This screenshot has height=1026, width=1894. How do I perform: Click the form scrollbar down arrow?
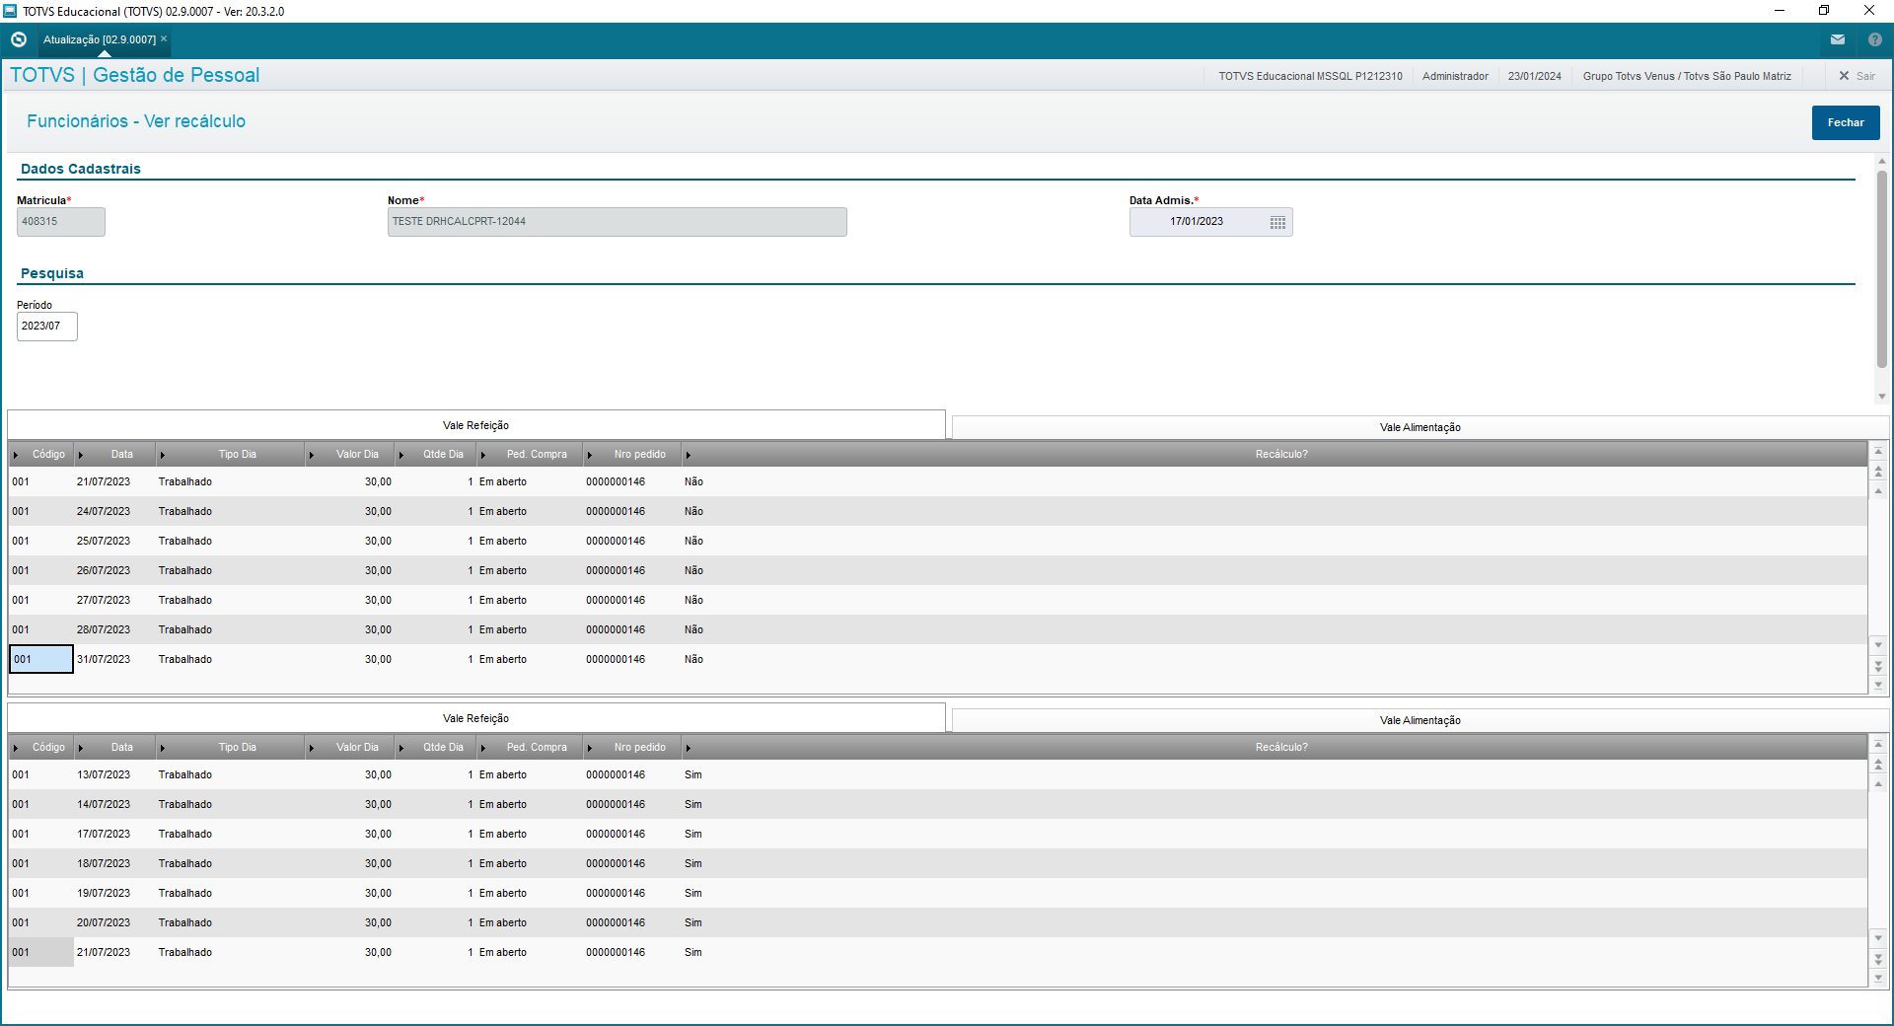coord(1882,397)
